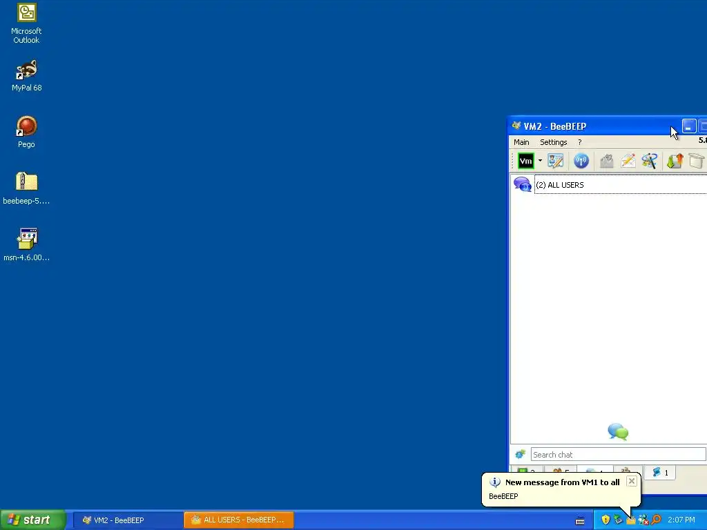Open the Main menu
Viewport: 707px width, 530px height.
click(x=521, y=142)
